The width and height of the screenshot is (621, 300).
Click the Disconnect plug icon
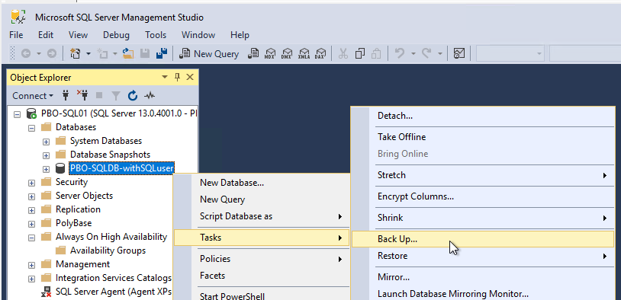pos(82,95)
